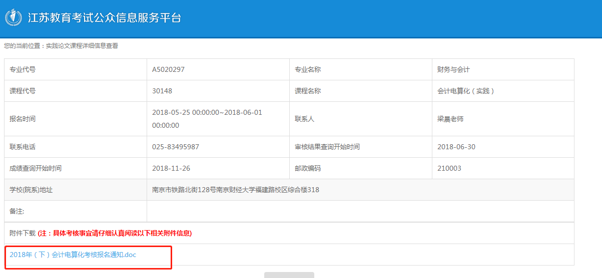602x278 pixels.
Task: Click the red attachment notice text
Action: 115,233
